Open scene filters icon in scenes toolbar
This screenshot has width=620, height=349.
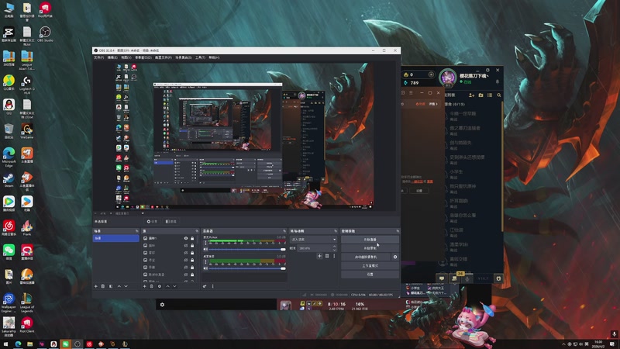point(111,286)
